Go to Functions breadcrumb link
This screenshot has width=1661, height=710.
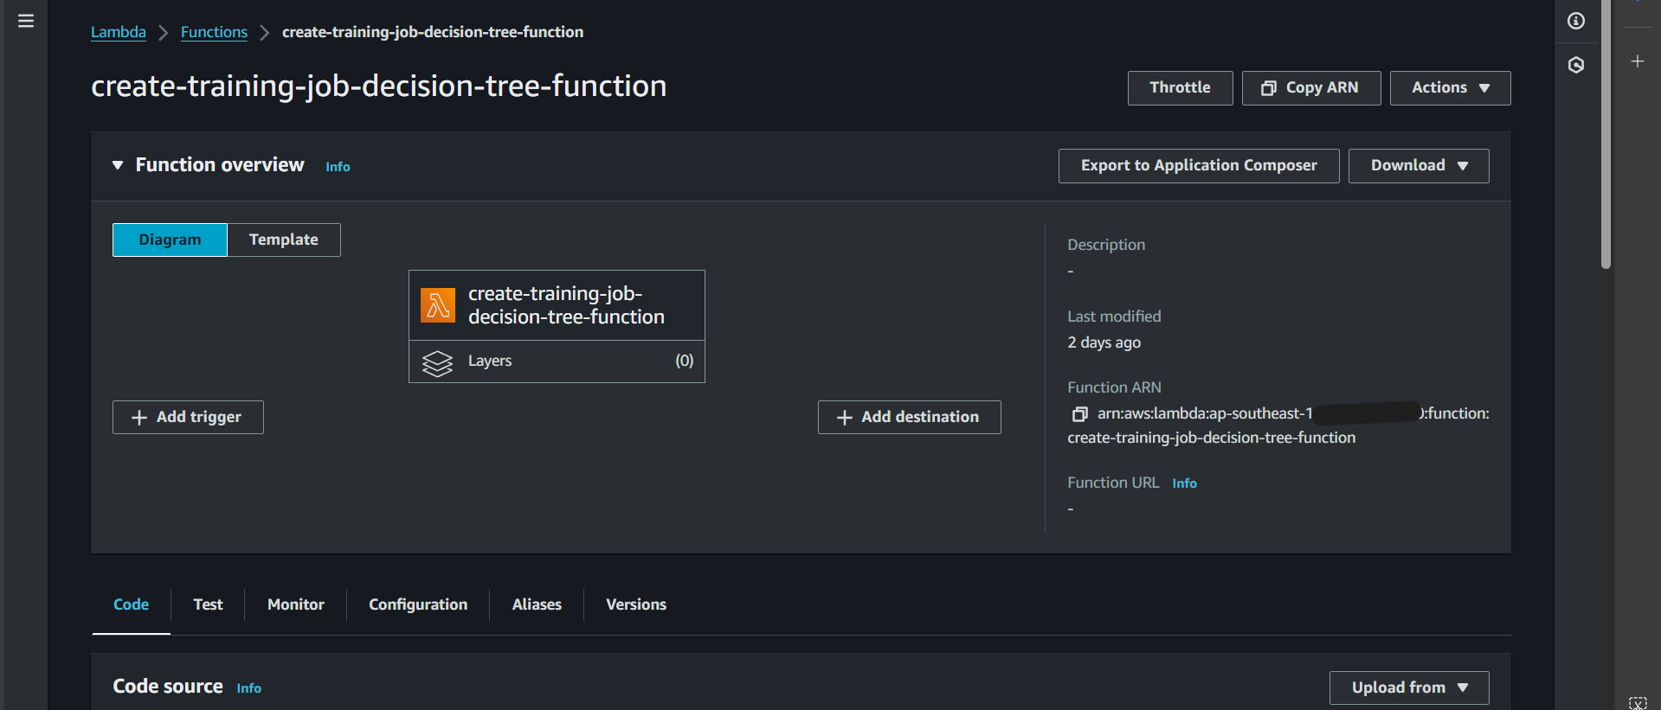pyautogui.click(x=214, y=32)
